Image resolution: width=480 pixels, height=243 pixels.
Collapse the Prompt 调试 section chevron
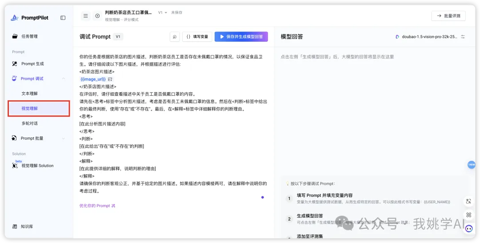64,78
